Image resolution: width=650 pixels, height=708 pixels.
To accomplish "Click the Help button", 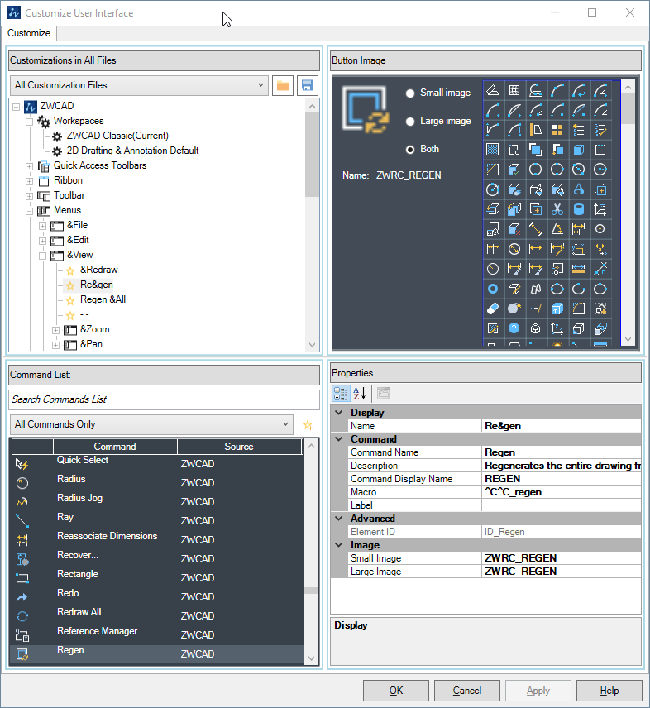I will point(609,691).
